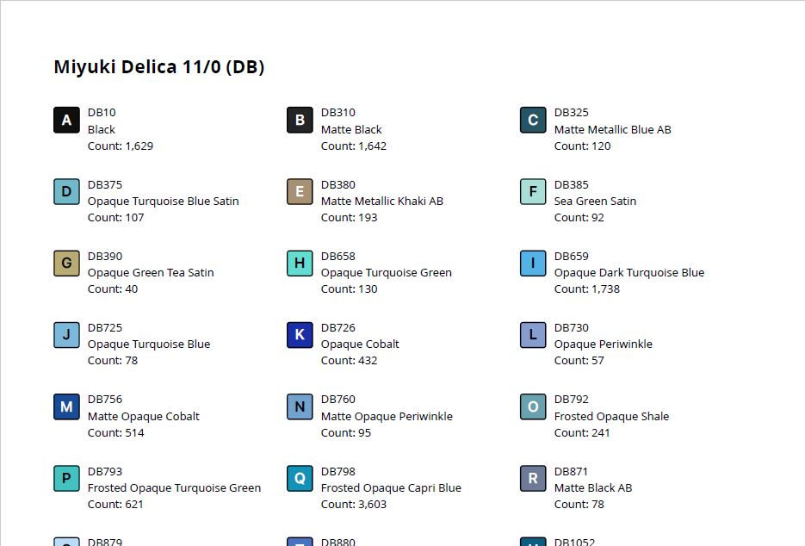Choose the turquoise green swatch labeled H

pos(300,263)
